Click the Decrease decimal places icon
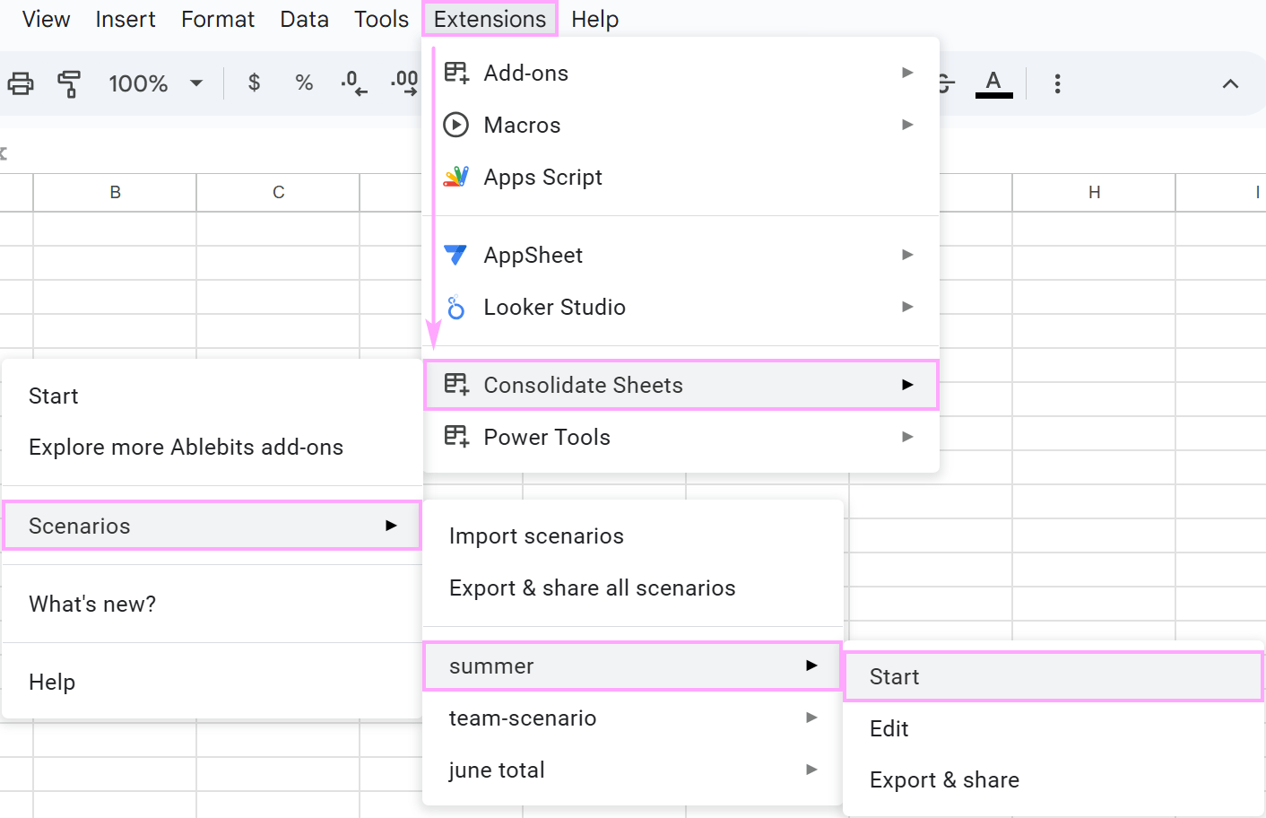The height and width of the screenshot is (818, 1266). 353,83
